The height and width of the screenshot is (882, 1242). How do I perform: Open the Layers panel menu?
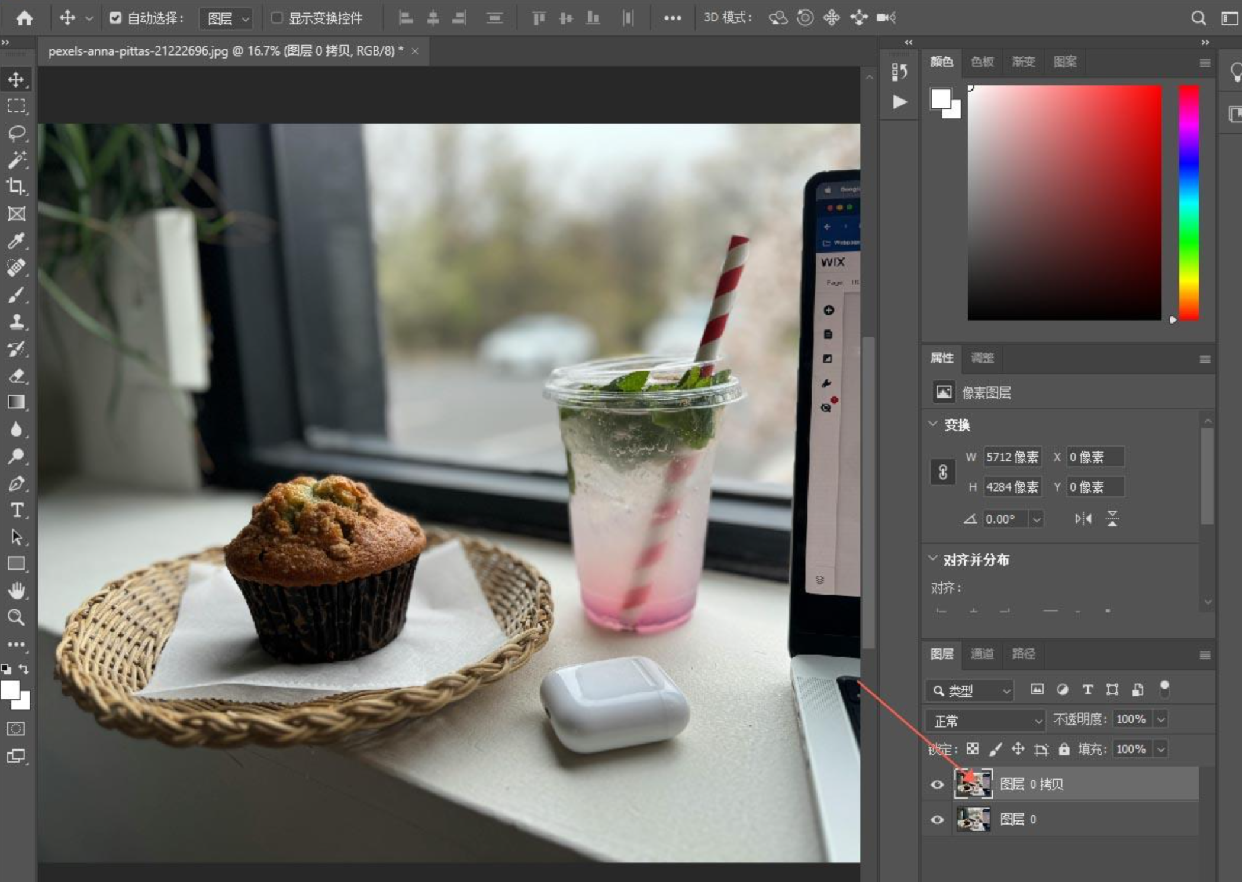[1204, 655]
